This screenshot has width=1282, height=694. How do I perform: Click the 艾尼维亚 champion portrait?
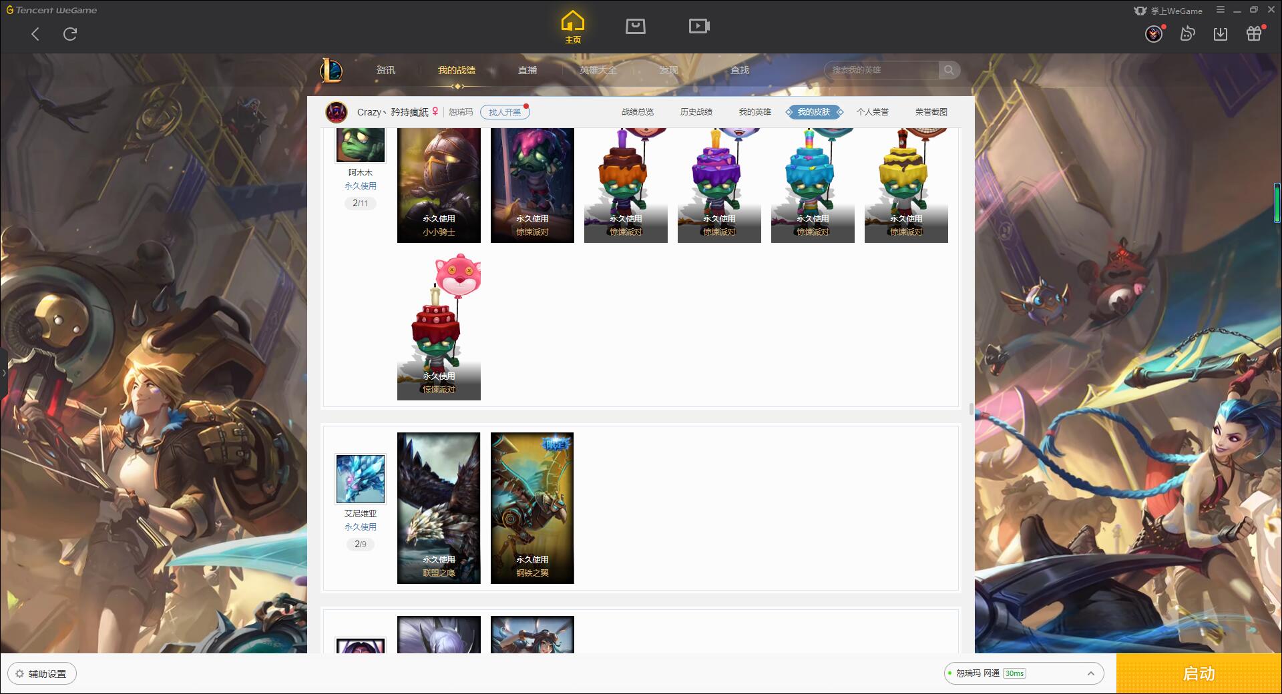(x=361, y=479)
